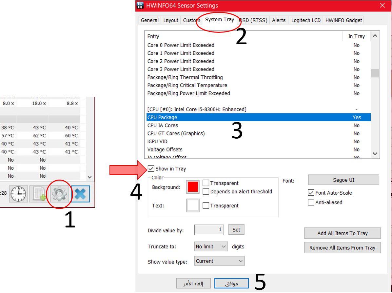This screenshot has height=293, width=392.
Task: Select the Package/Ring Thermal Throttling entry
Action: point(259,77)
